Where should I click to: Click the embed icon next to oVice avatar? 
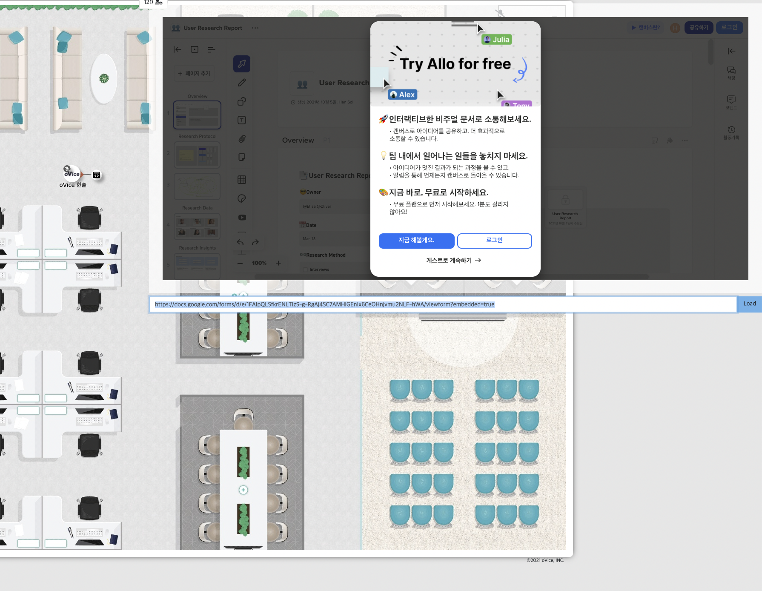tap(97, 175)
